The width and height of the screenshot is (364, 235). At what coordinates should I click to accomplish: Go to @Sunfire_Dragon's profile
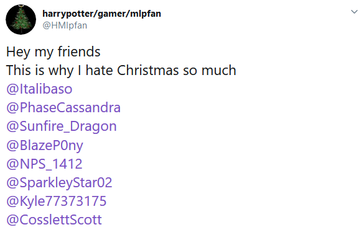click(x=62, y=126)
